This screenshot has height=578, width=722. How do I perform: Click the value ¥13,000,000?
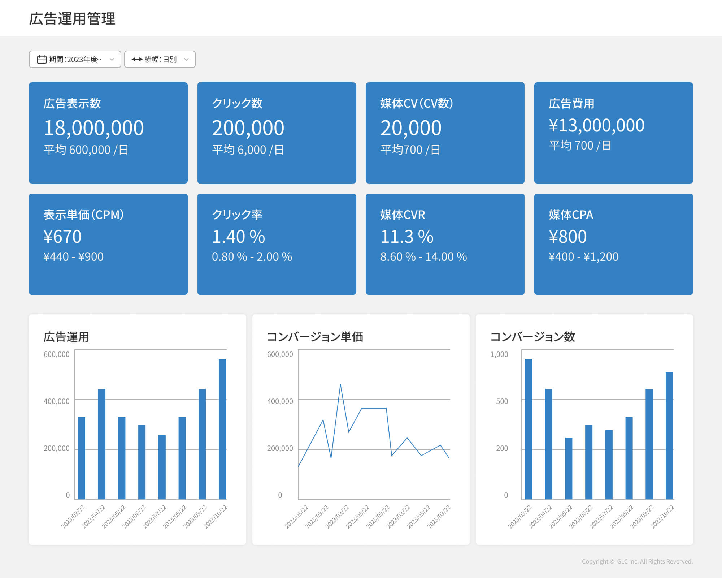point(596,125)
